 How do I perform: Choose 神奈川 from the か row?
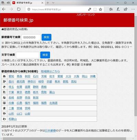pyautogui.click(x=32, y=82)
